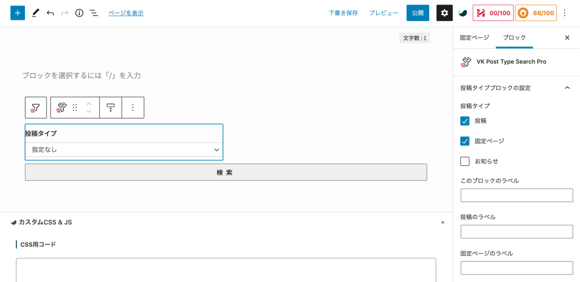Switch to the ブロック sidebar tab
Image resolution: width=580 pixels, height=282 pixels.
tap(514, 37)
